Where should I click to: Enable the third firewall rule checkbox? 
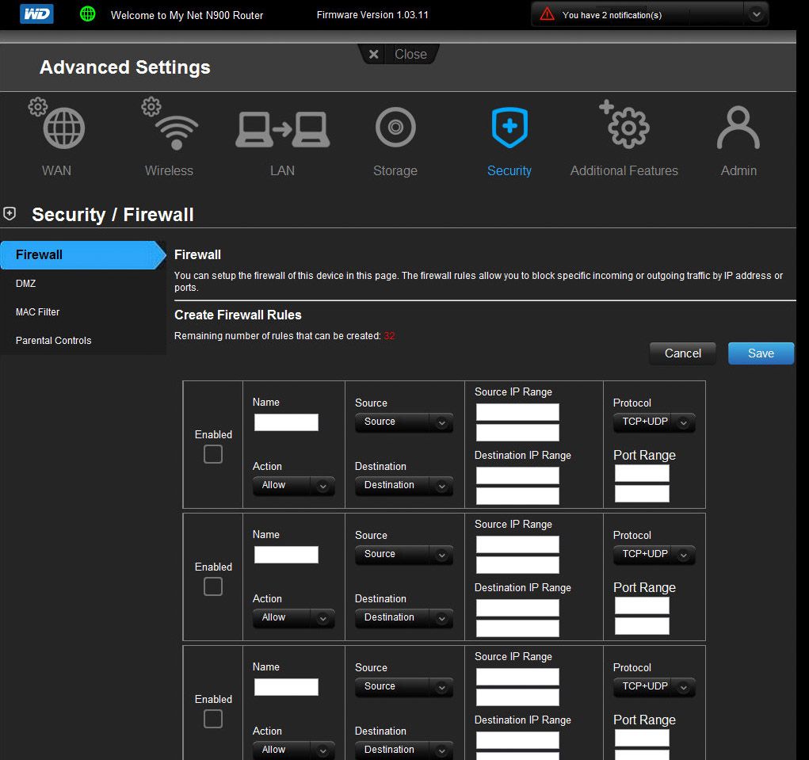(213, 719)
